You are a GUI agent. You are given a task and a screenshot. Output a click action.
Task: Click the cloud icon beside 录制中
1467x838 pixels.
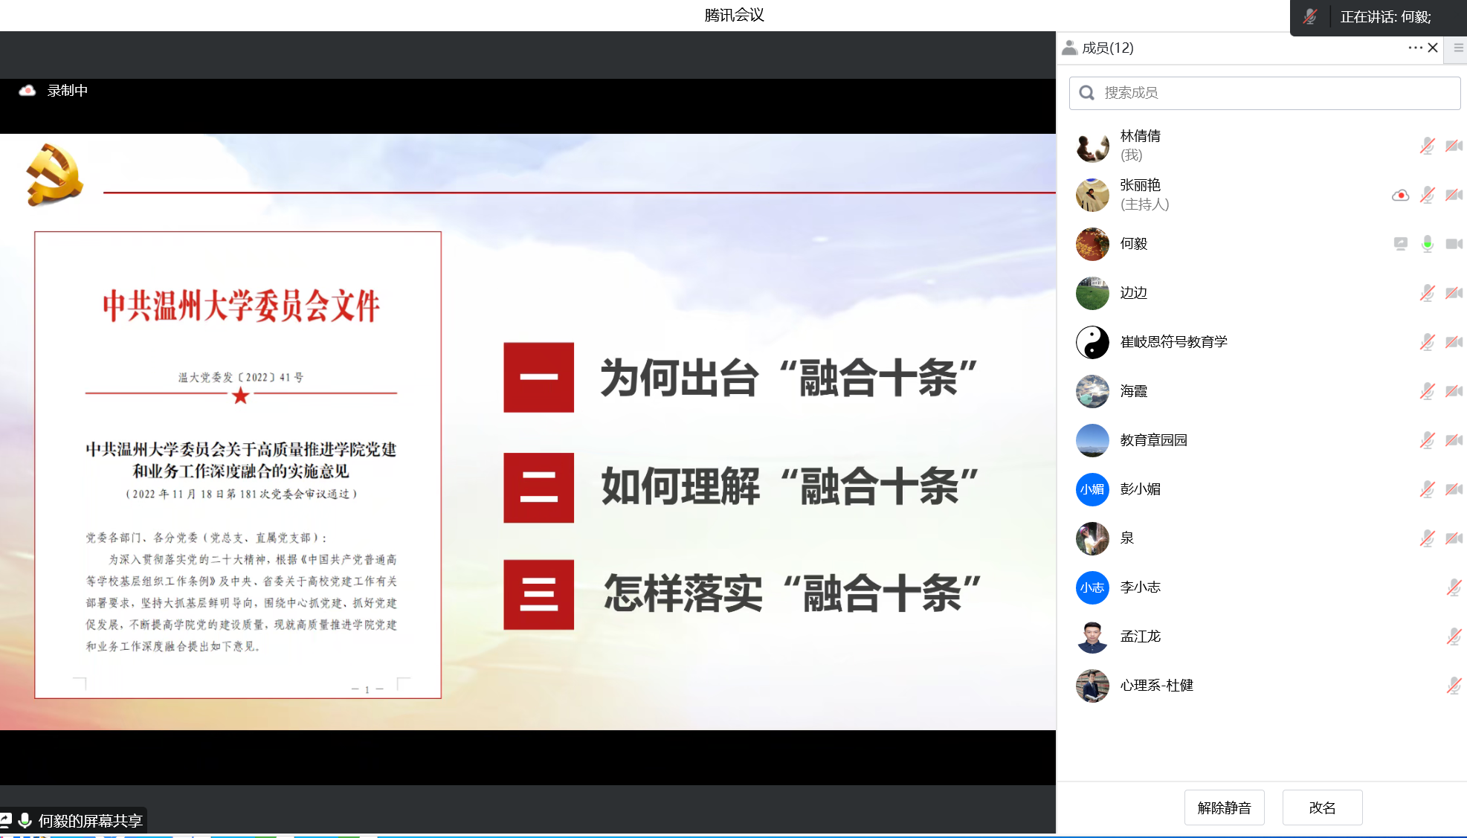[x=28, y=91]
